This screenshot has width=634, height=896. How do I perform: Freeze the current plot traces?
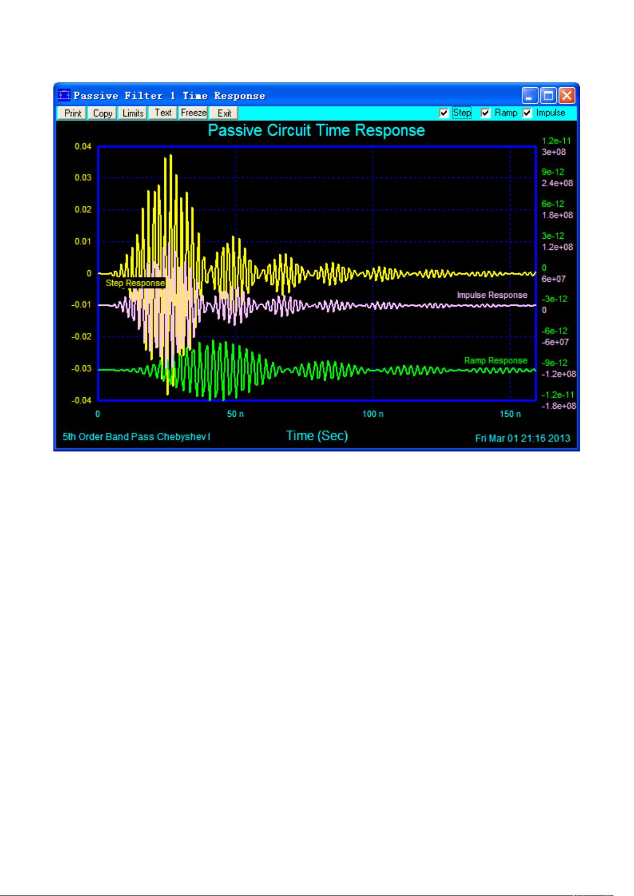click(x=194, y=113)
